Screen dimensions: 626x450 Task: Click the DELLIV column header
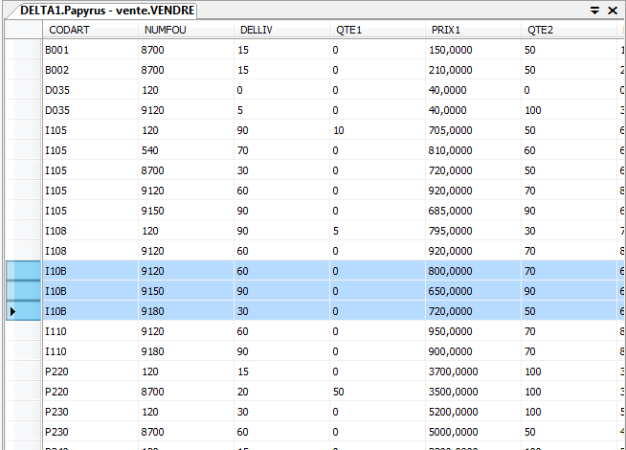pyautogui.click(x=281, y=30)
